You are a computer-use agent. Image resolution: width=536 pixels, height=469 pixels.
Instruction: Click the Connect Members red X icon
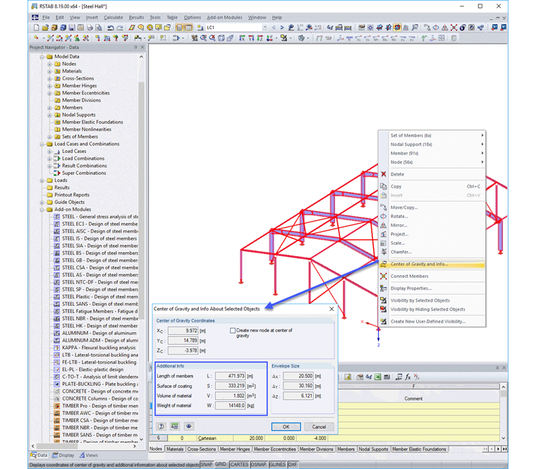click(x=453, y=28)
